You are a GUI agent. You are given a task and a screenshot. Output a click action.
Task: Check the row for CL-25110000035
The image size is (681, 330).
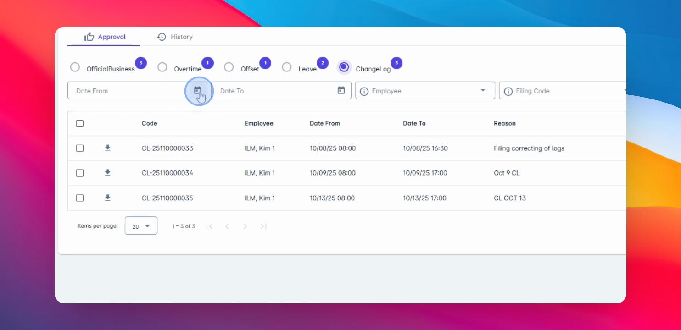[80, 198]
